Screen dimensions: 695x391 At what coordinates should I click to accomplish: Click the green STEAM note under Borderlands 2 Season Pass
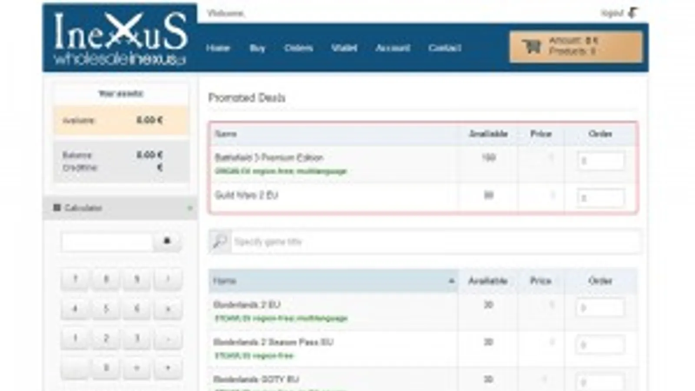point(255,356)
